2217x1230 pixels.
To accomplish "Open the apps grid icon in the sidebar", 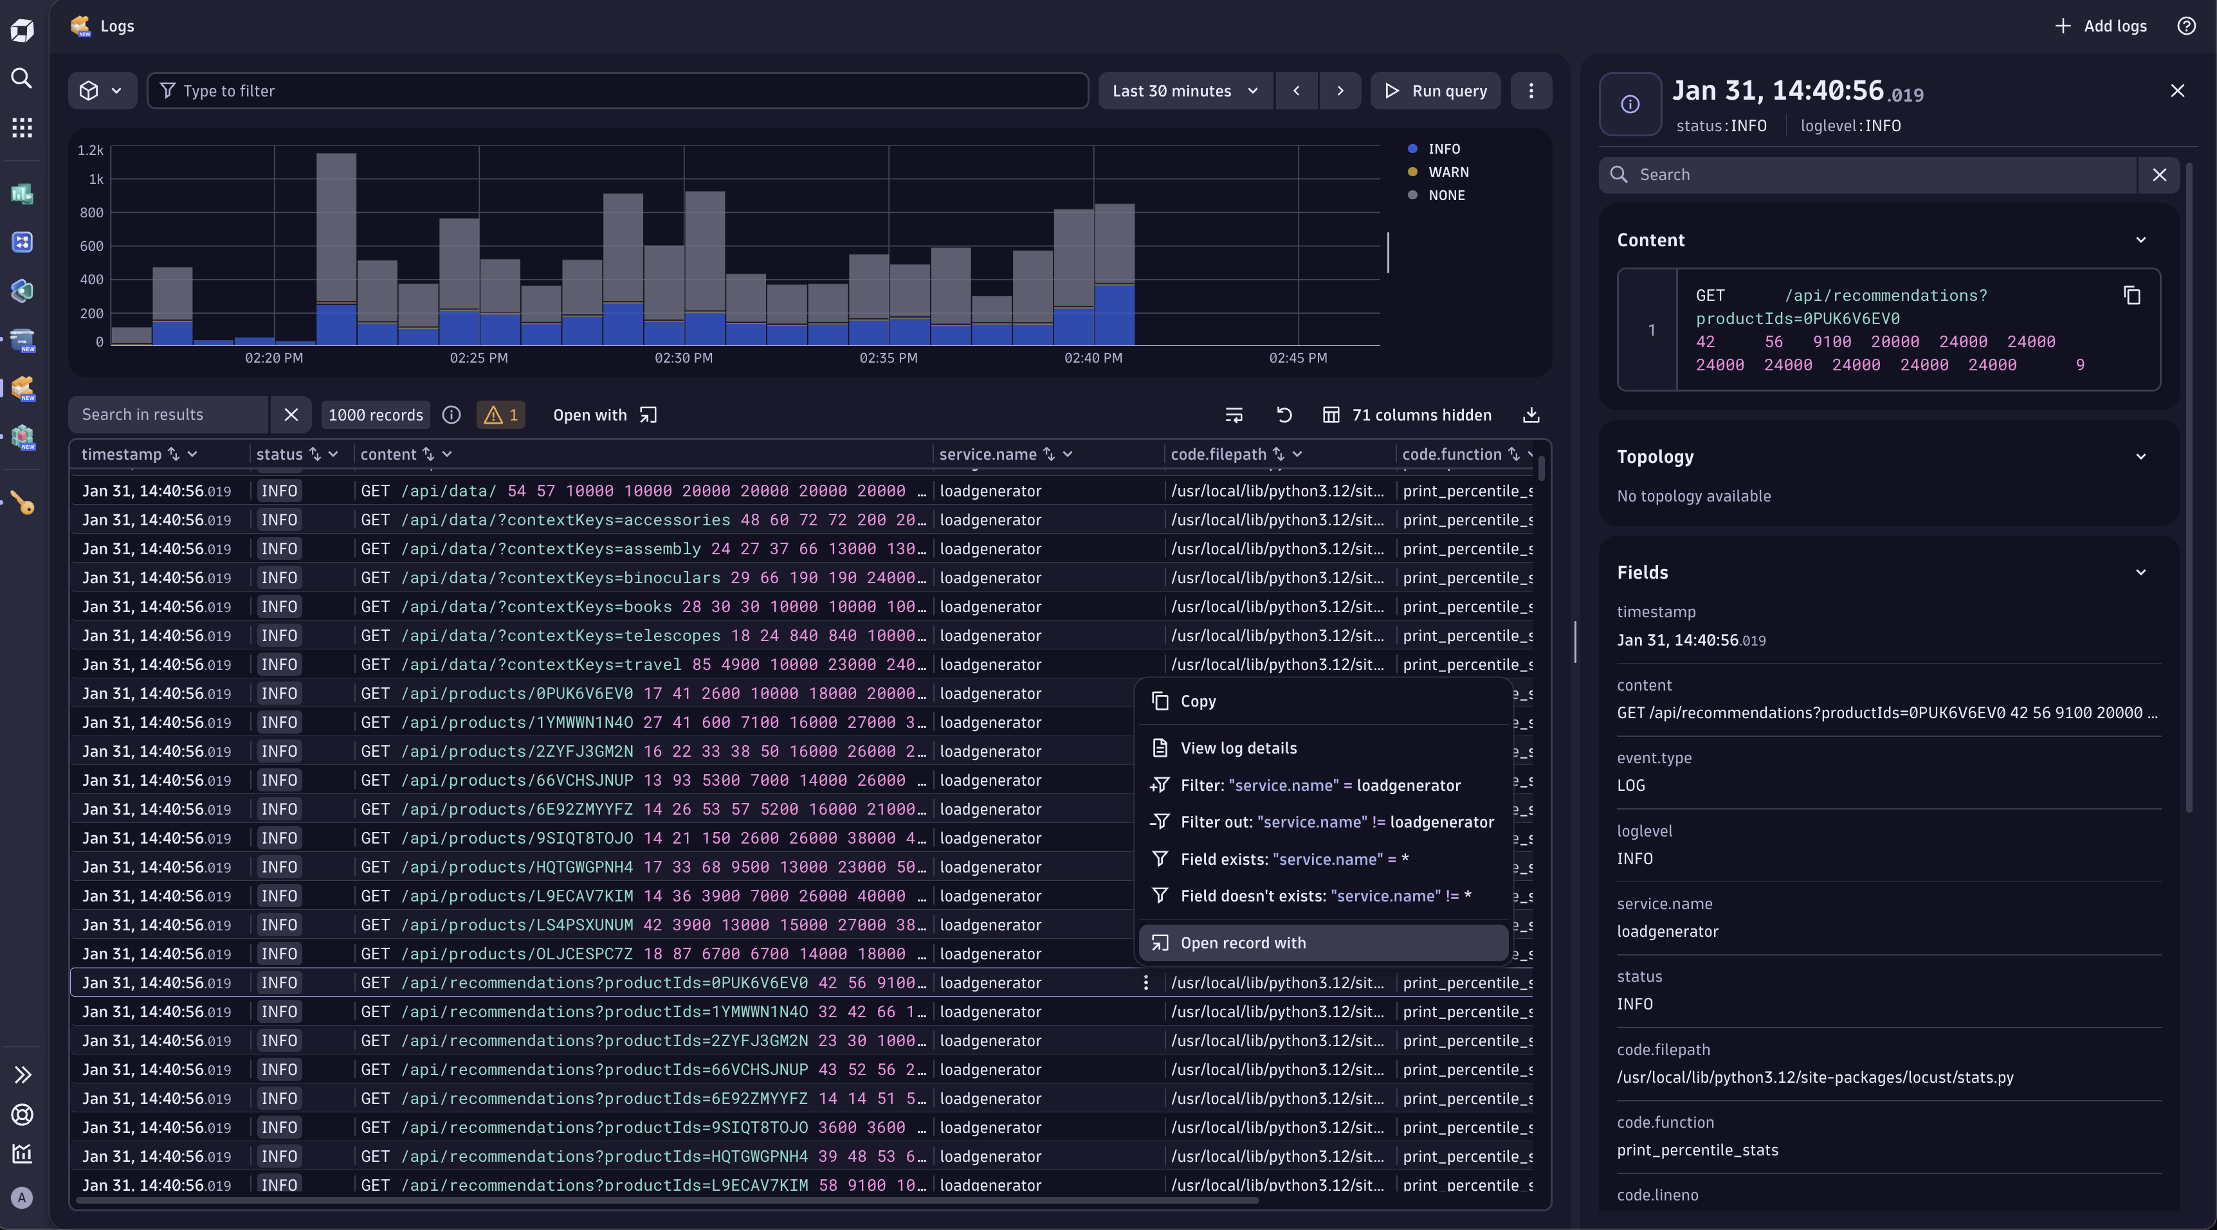I will tap(21, 127).
